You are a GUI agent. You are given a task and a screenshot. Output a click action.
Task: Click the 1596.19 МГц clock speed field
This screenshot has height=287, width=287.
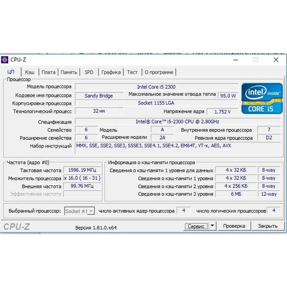click(82, 170)
